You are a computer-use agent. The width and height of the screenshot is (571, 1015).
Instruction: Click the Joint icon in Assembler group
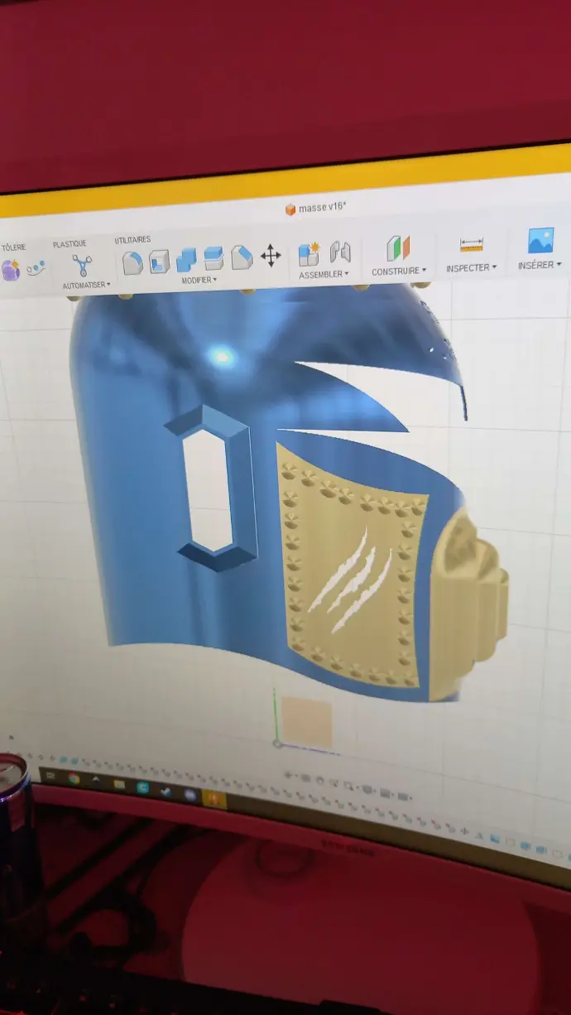point(339,252)
